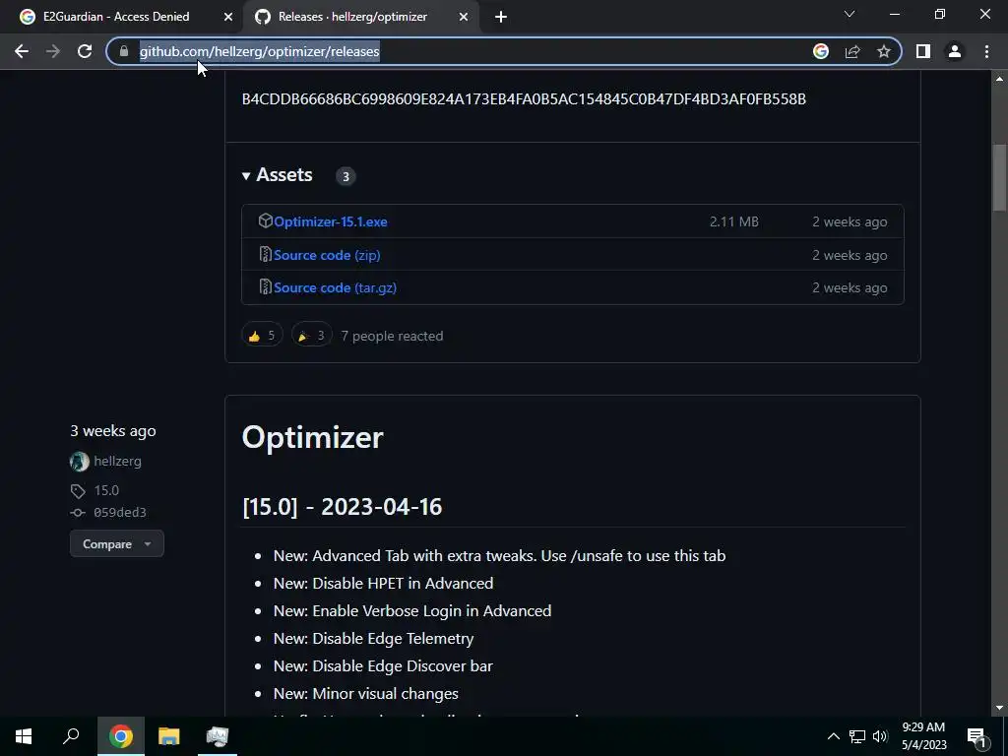
Task: Download Optimizer-15.1.exe
Action: pyautogui.click(x=331, y=221)
